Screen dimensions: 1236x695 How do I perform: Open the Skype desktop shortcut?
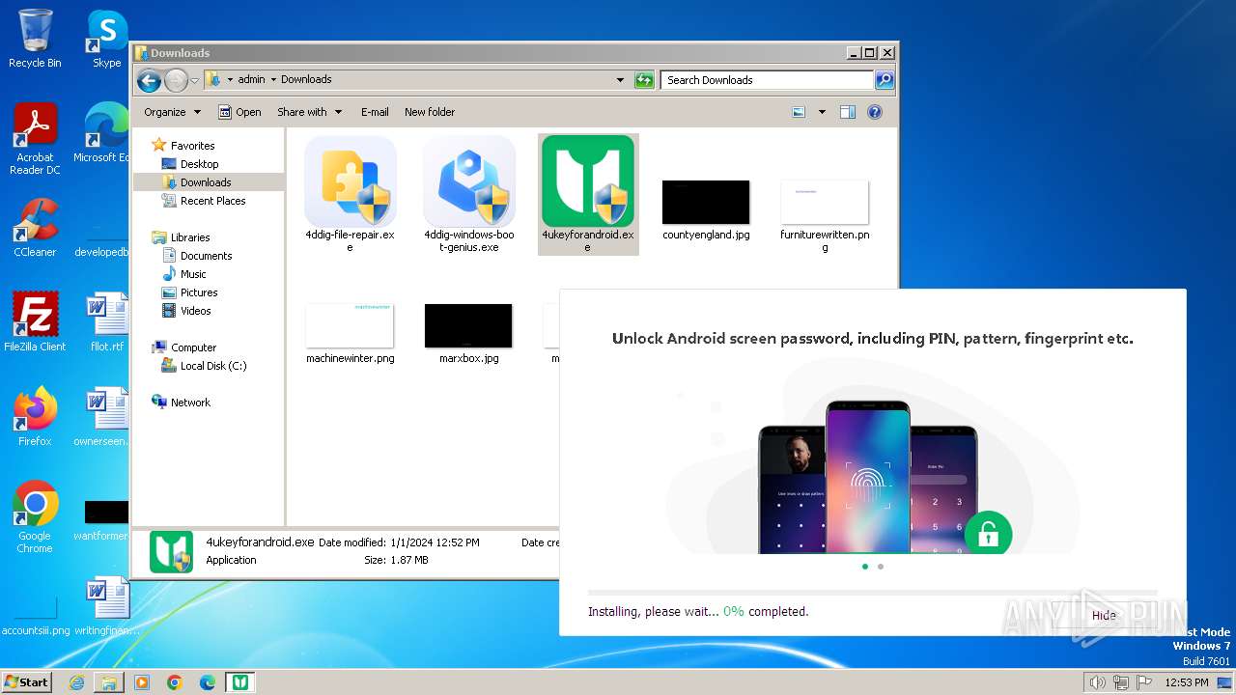click(106, 39)
